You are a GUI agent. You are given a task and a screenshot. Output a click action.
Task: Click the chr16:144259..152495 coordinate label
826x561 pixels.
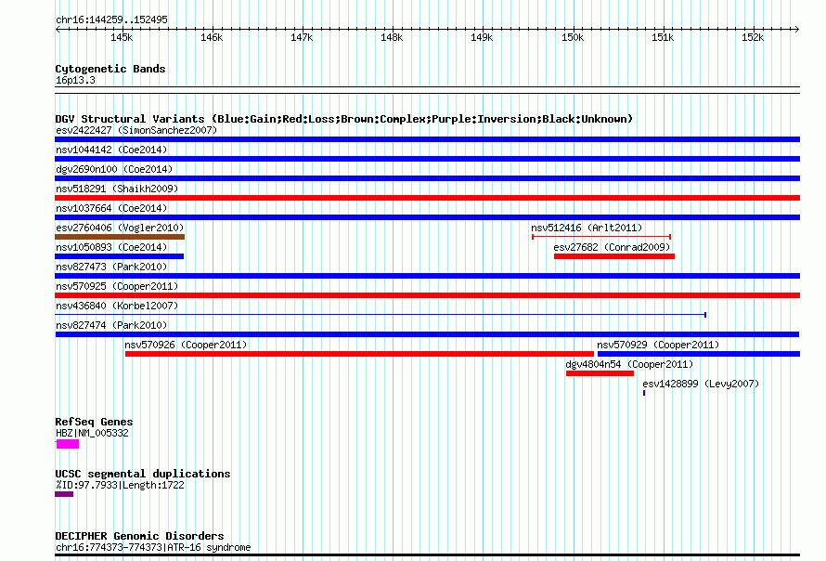(111, 20)
